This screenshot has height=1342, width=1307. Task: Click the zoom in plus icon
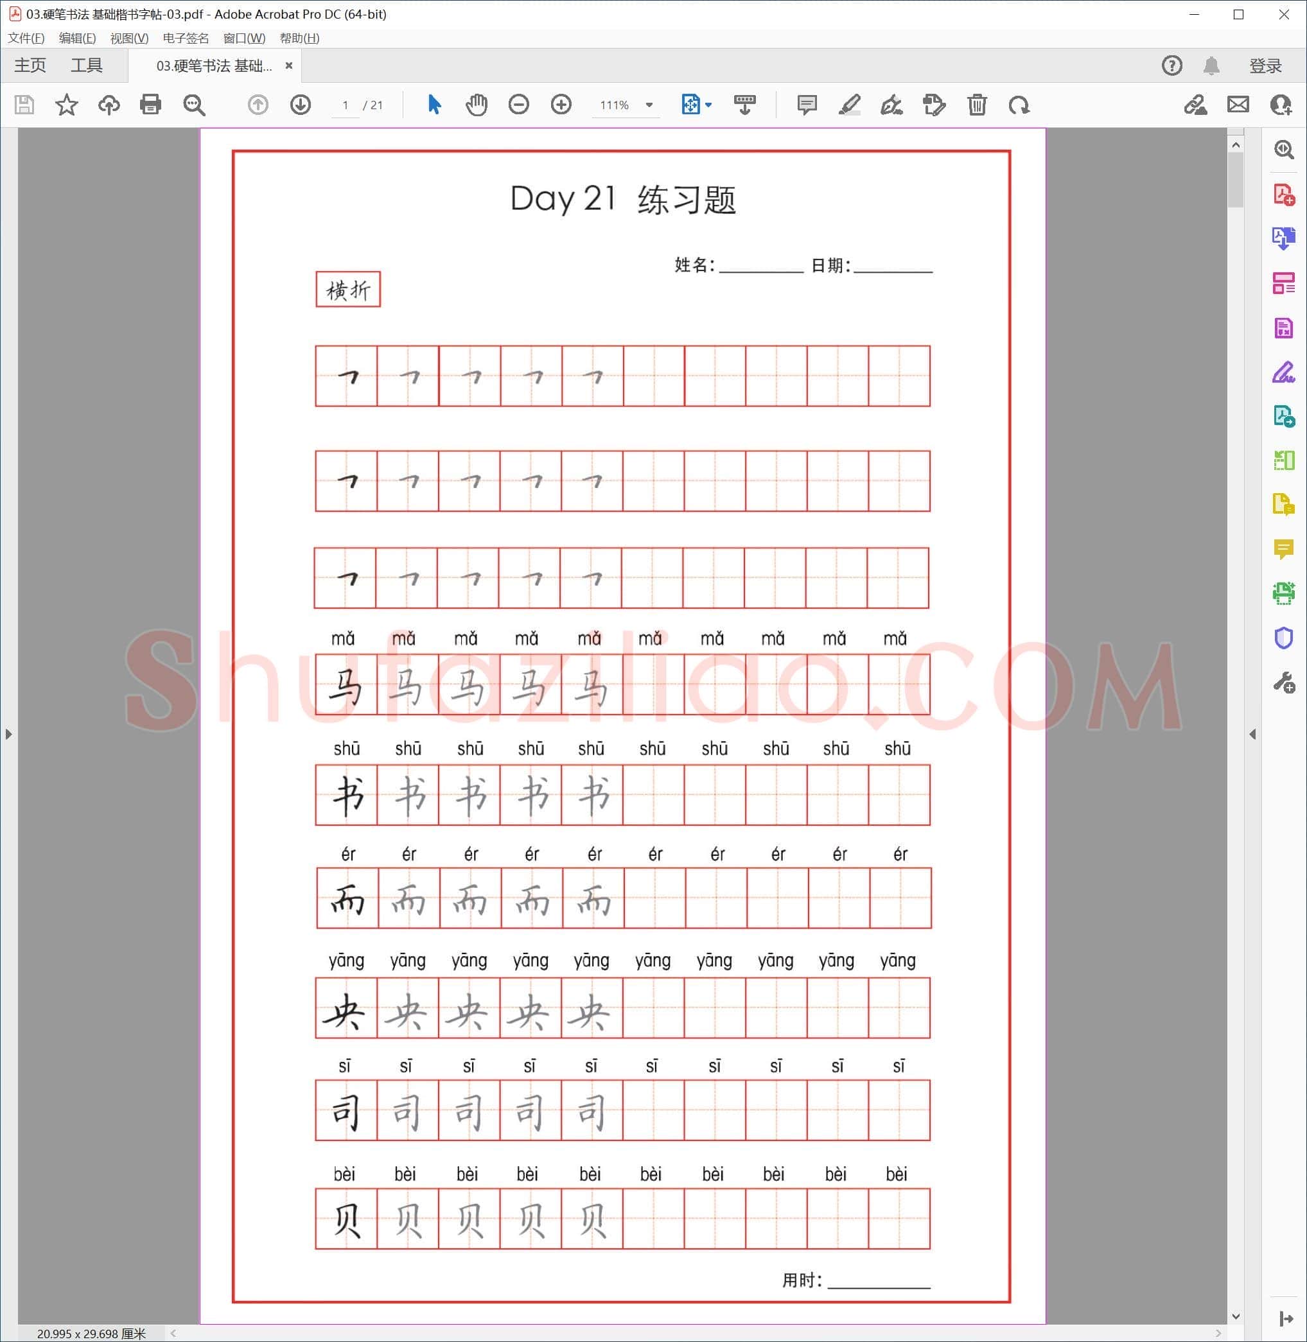(561, 105)
